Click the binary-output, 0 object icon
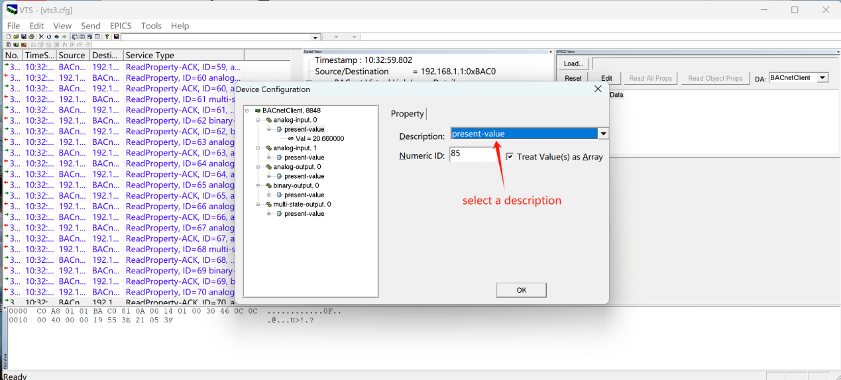Image resolution: width=841 pixels, height=380 pixels. [268, 185]
